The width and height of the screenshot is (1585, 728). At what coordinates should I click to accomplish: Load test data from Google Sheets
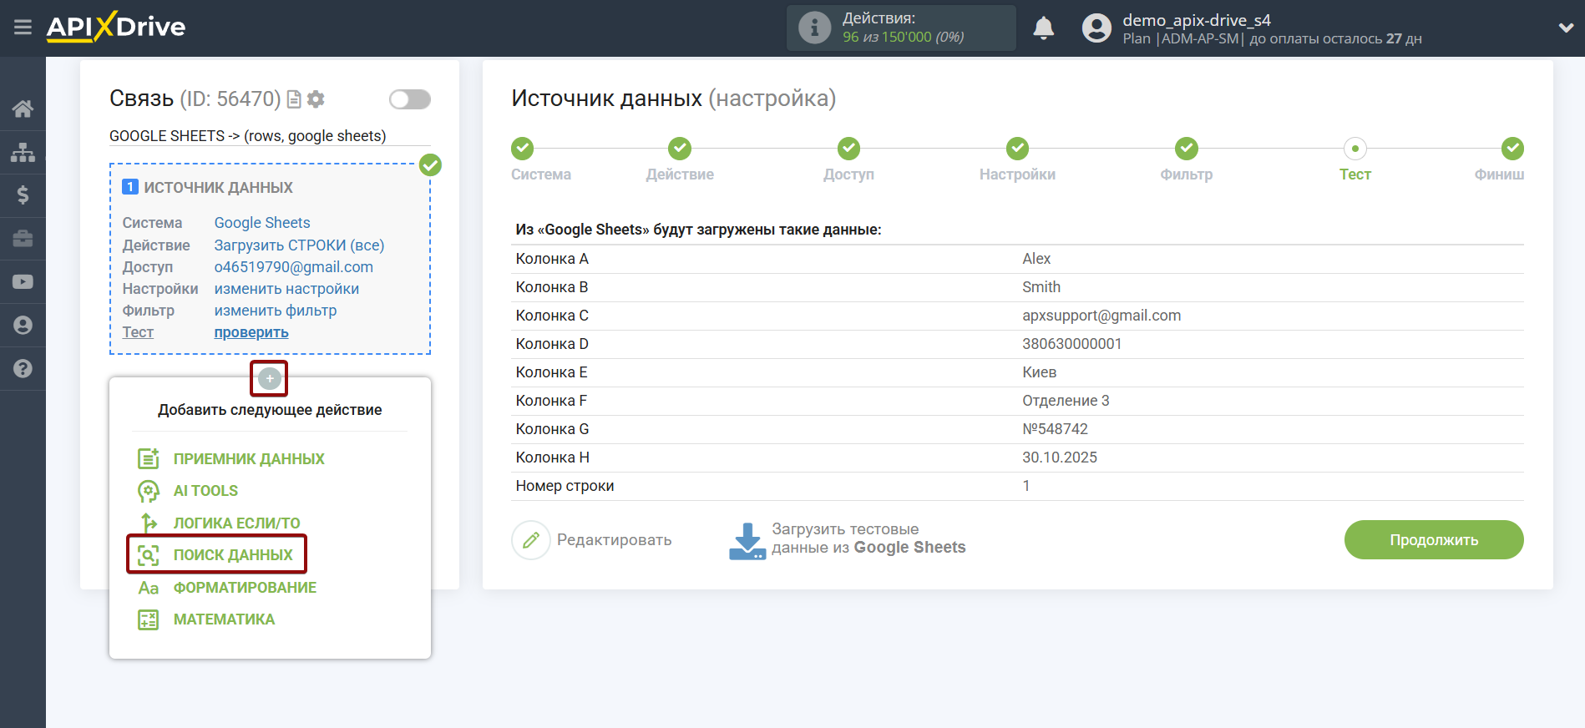(x=847, y=539)
